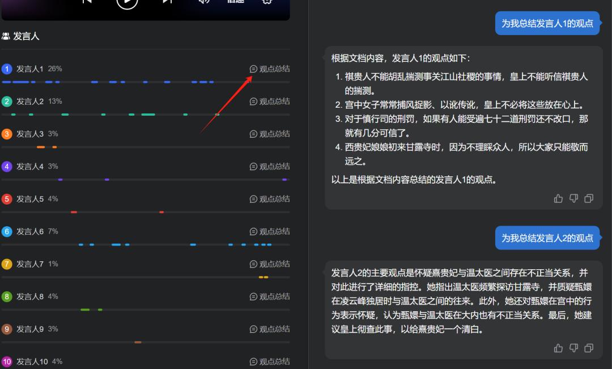This screenshot has height=369, width=612.
Task: Select 发言人3 in the speaker list
Action: click(29, 134)
